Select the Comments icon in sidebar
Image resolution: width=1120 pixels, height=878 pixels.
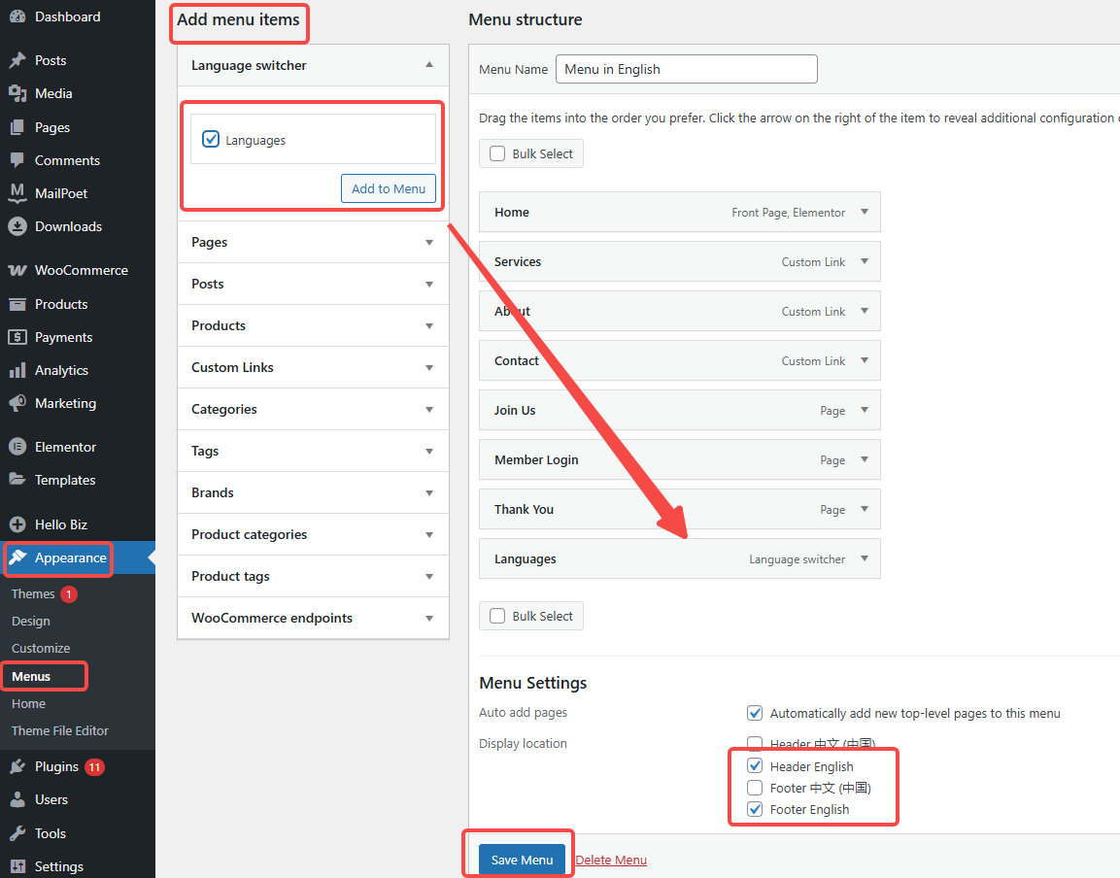pos(19,159)
